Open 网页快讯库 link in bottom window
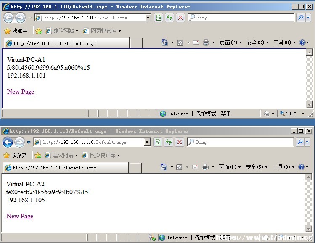 101,156
